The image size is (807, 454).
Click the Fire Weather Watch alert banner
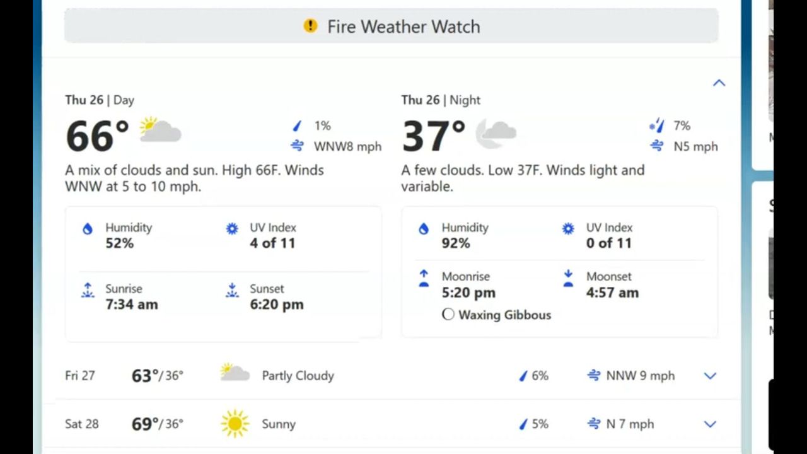pos(391,26)
